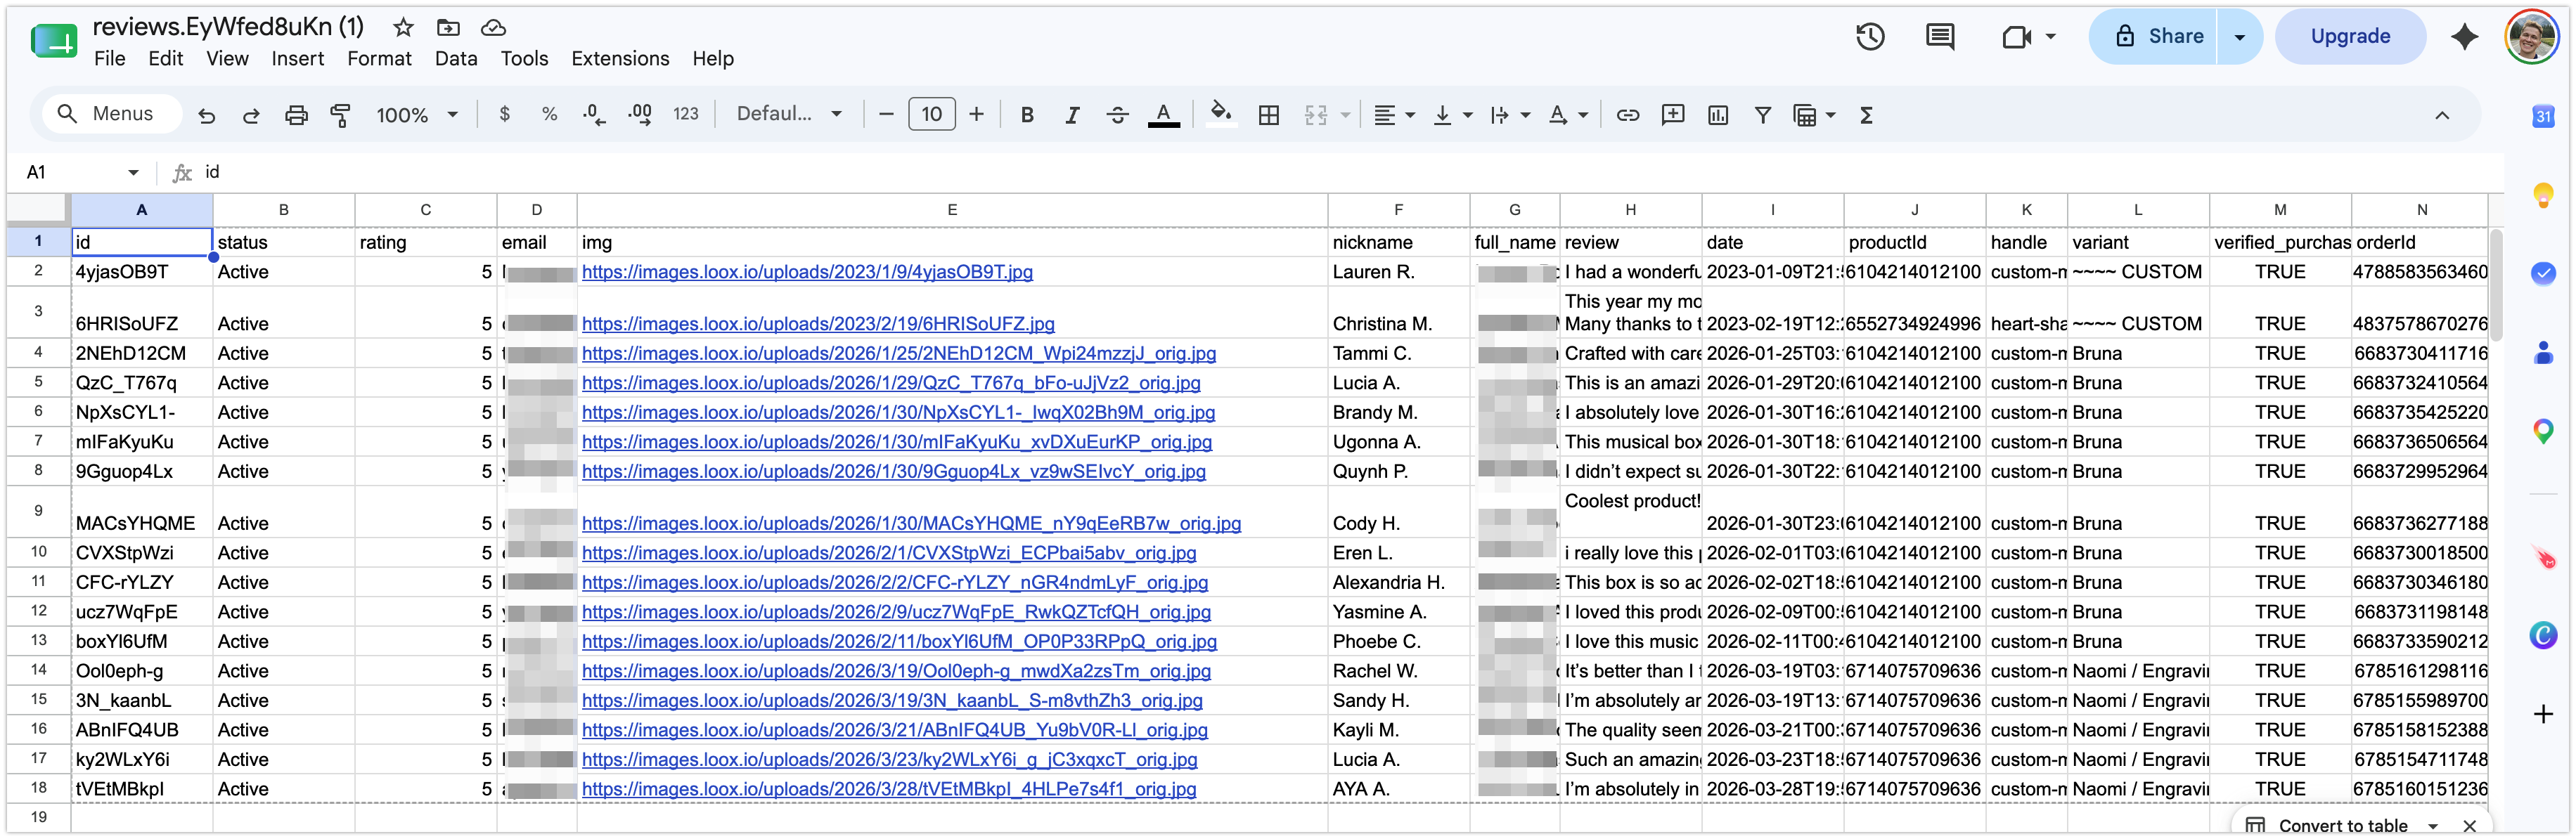Open the font family dropdown

click(789, 114)
